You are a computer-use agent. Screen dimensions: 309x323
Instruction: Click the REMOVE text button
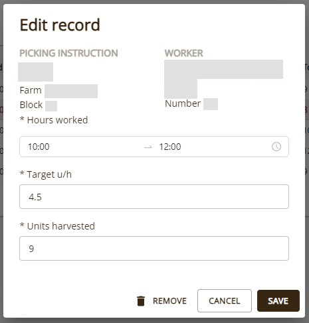[169, 301]
